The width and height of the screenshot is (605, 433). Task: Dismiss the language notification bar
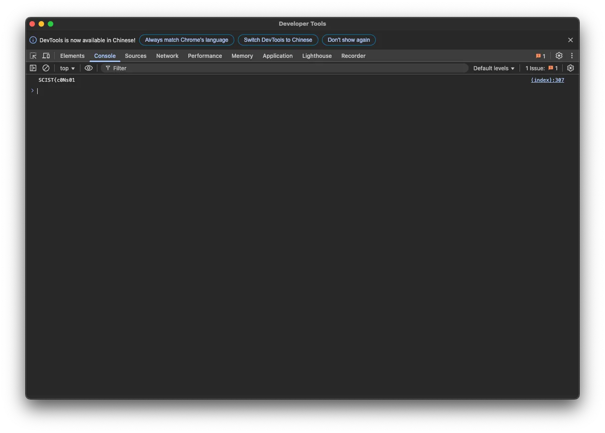pos(571,40)
